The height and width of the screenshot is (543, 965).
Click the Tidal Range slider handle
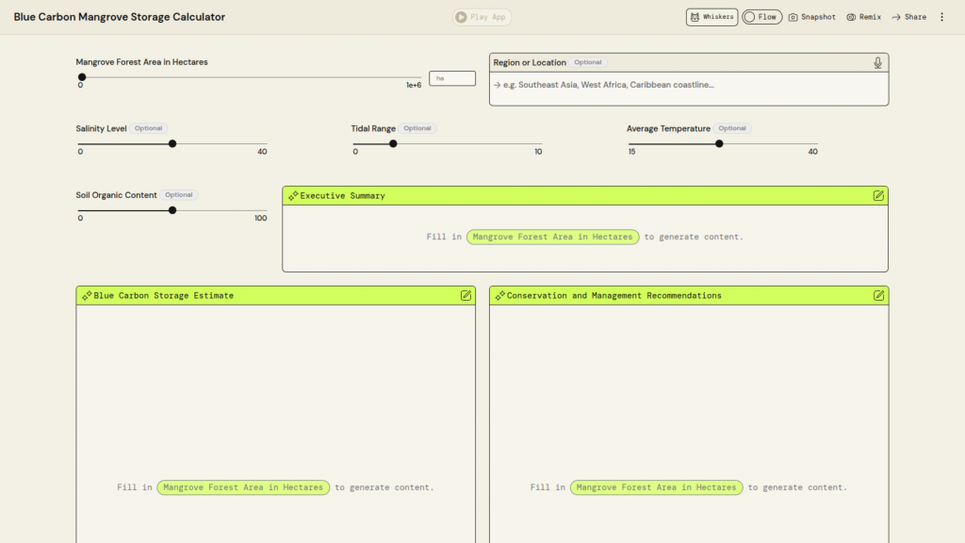click(393, 144)
